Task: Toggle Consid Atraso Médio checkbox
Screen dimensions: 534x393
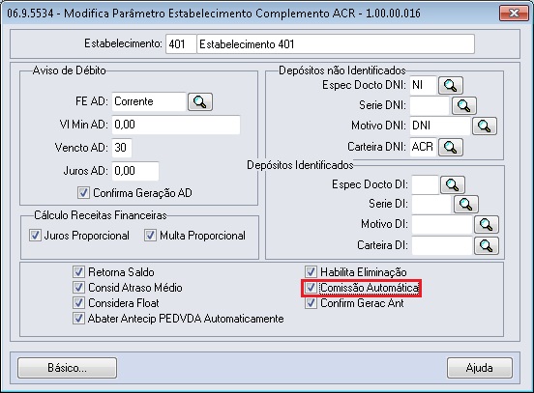Action: point(78,288)
